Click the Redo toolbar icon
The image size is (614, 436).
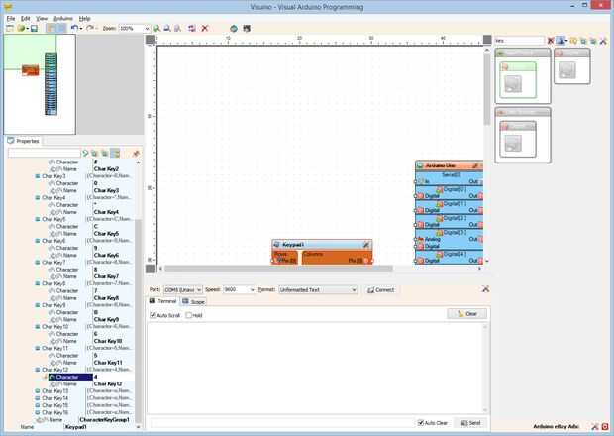point(90,28)
